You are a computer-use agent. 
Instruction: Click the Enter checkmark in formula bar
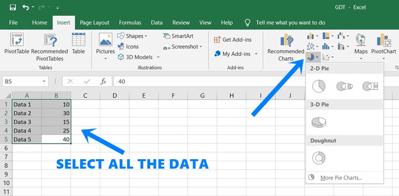pos(87,82)
